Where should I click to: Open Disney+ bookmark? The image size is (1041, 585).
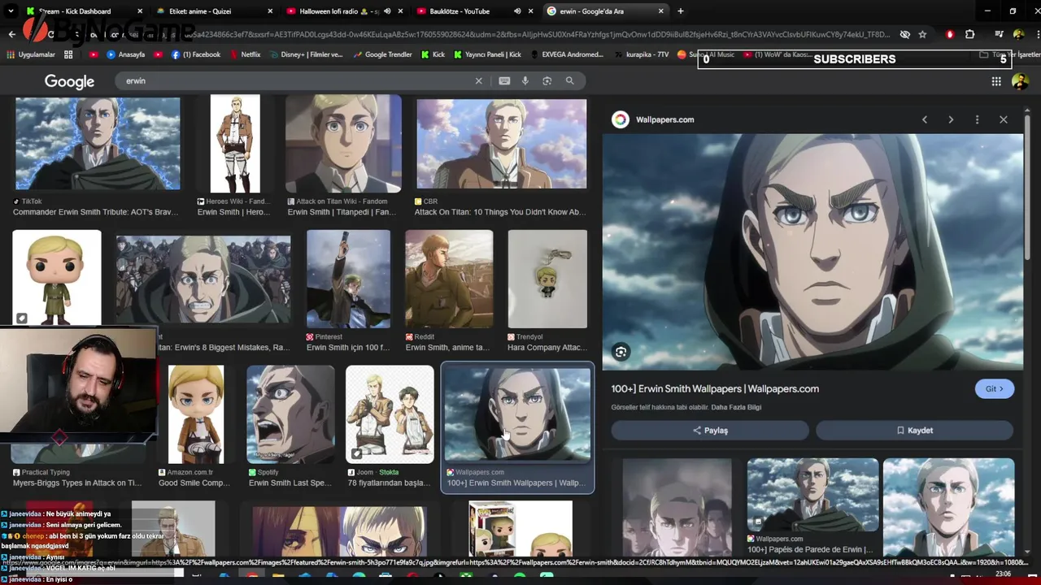coord(305,54)
